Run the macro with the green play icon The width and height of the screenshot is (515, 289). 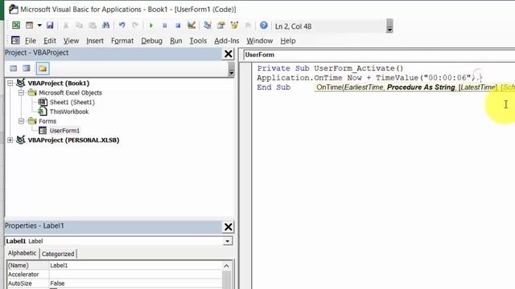(x=151, y=25)
